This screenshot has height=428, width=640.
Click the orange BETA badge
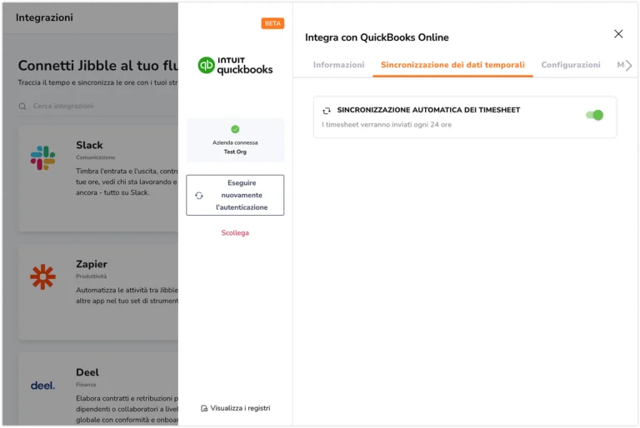(x=272, y=23)
